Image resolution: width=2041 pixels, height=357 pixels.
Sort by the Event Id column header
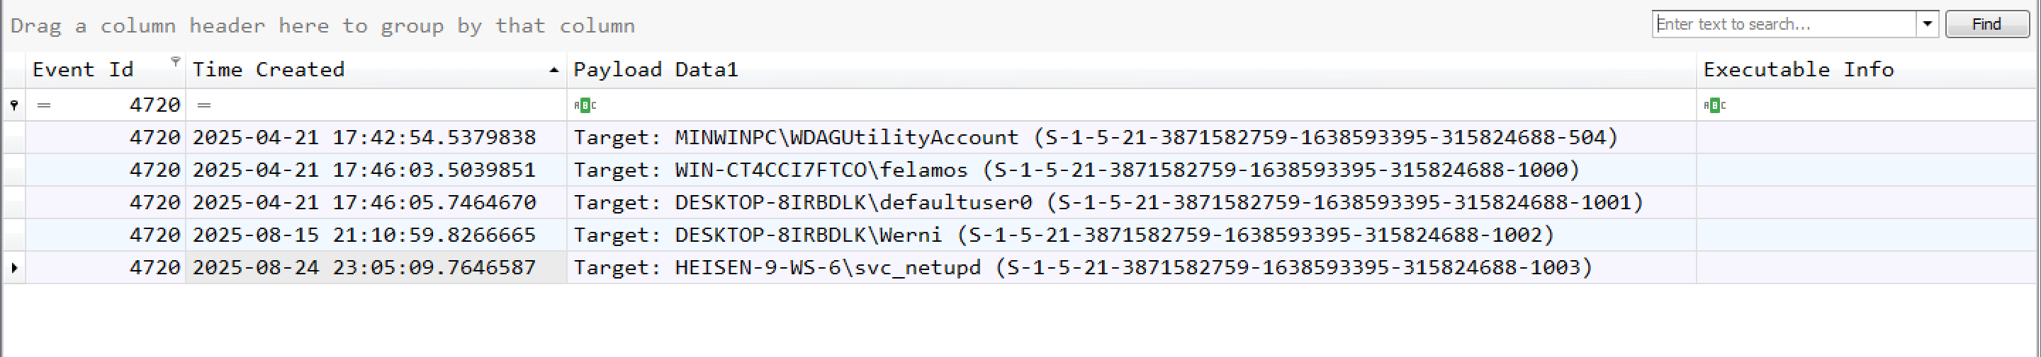pyautogui.click(x=83, y=69)
